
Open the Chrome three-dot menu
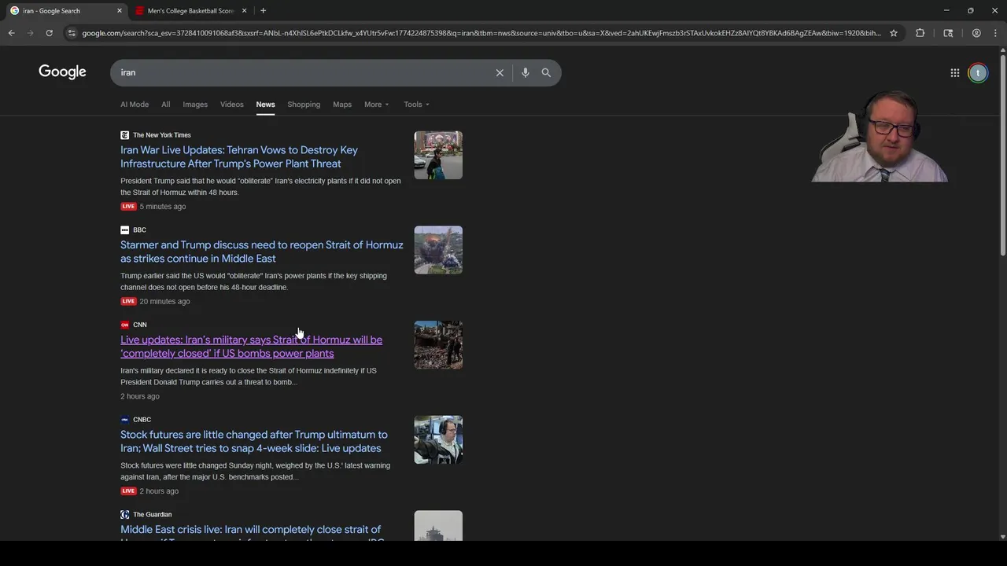tap(995, 33)
